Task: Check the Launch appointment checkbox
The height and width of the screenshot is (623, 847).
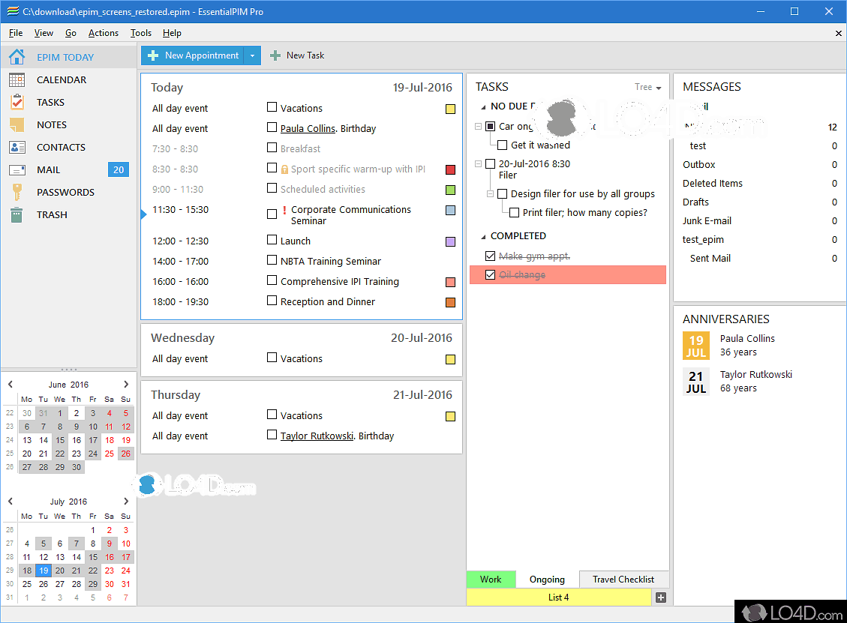Action: click(272, 240)
